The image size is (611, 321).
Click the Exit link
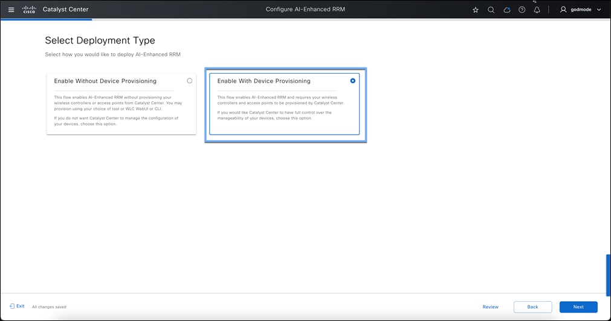coord(17,306)
